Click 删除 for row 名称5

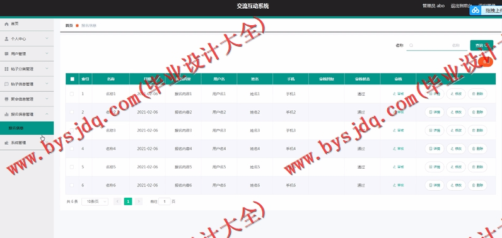tap(477, 167)
